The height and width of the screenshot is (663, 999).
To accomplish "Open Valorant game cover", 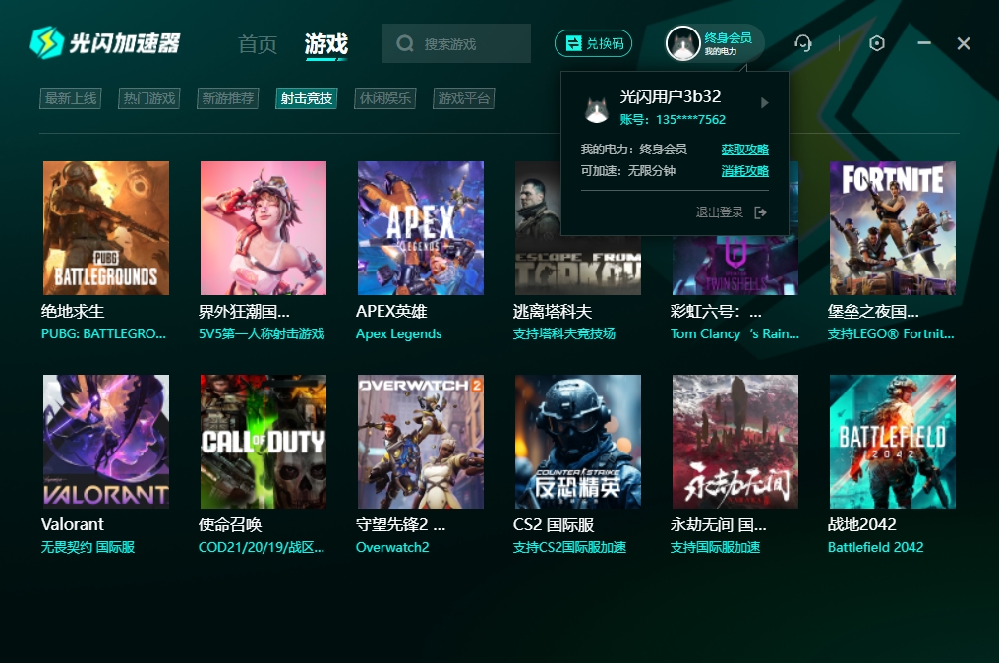I will [x=106, y=442].
